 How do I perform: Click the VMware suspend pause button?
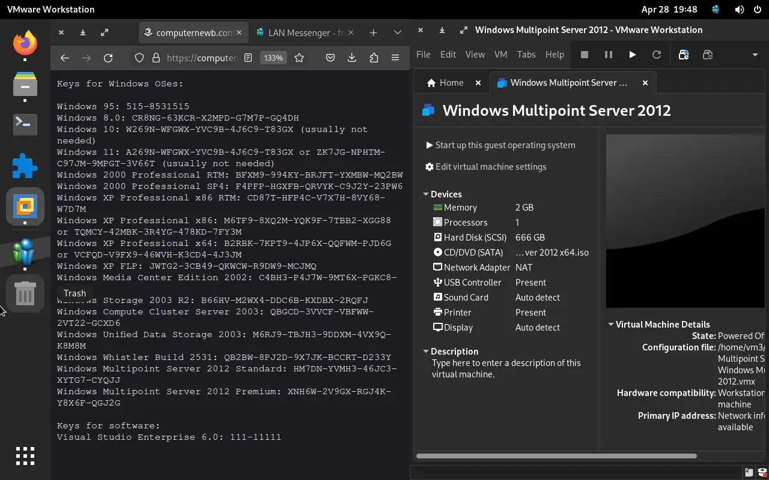pyautogui.click(x=608, y=55)
